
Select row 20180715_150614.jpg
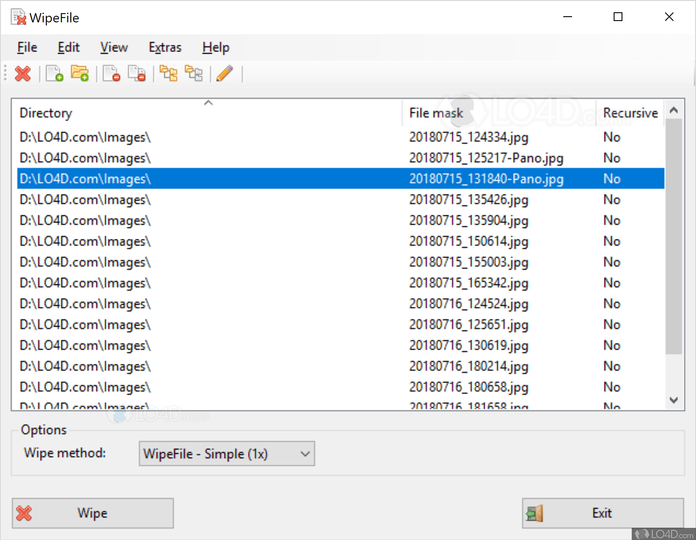pyautogui.click(x=341, y=241)
